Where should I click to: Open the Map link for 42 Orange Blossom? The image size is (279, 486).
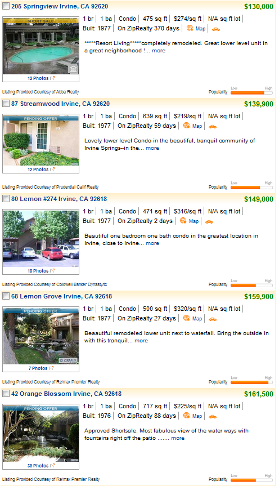(x=197, y=416)
